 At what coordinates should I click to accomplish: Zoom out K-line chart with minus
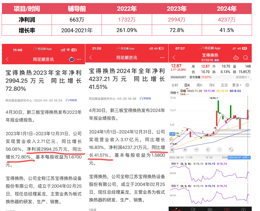click(197, 150)
